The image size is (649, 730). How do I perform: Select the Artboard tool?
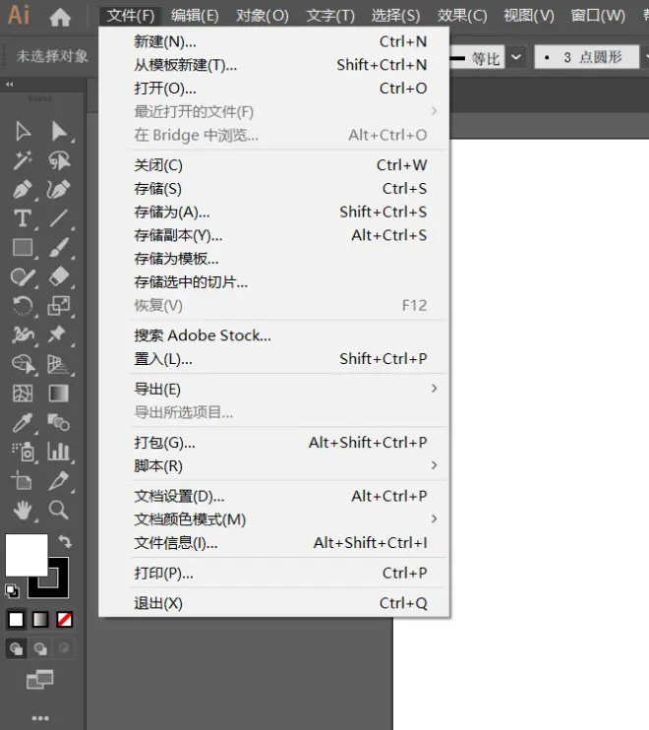pos(23,480)
